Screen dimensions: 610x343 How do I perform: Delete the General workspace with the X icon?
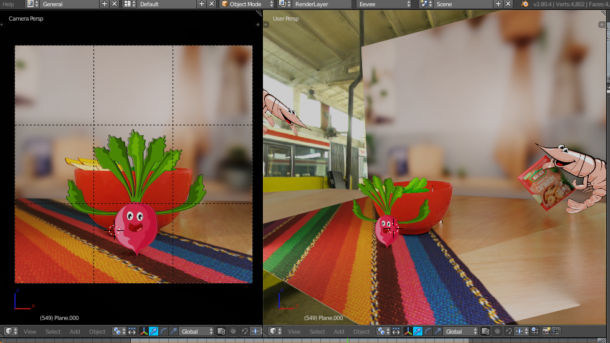(115, 4)
